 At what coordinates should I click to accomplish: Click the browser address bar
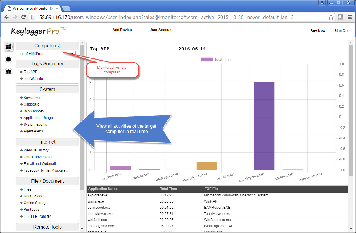(175, 17)
